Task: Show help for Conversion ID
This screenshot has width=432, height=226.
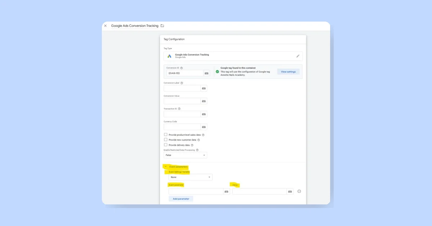Action: (x=181, y=68)
